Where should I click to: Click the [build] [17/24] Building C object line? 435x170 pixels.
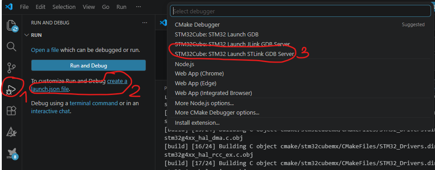pyautogui.click(x=300, y=163)
